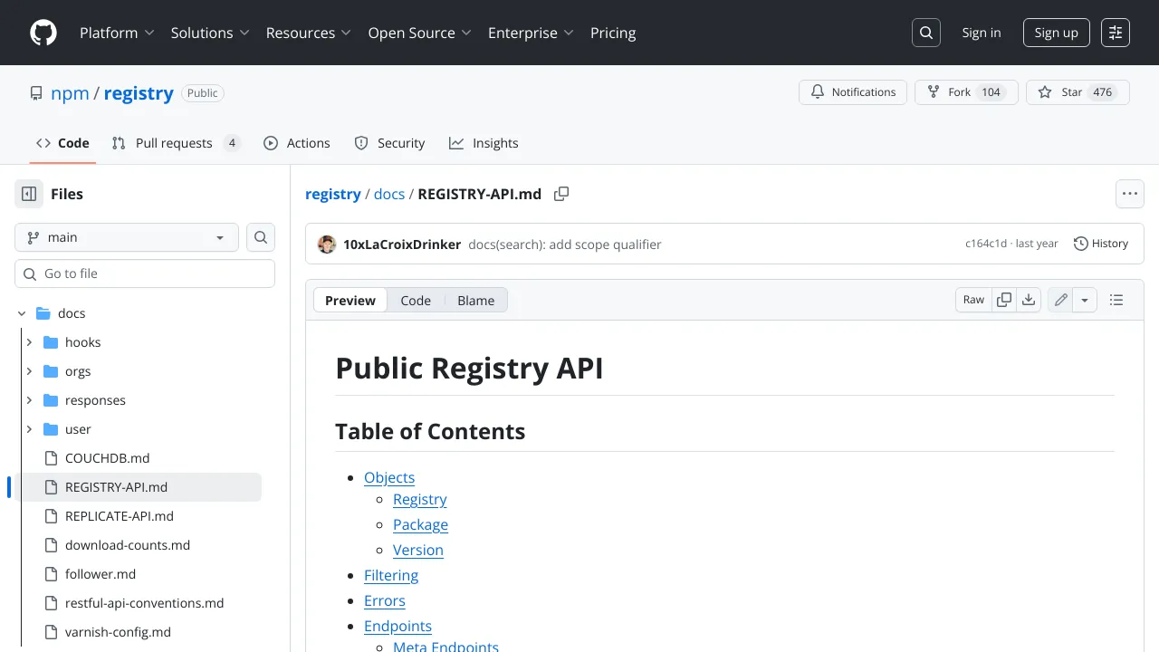Copy the REGISTRY-API.md file path
1159x652 pixels.
click(x=561, y=194)
